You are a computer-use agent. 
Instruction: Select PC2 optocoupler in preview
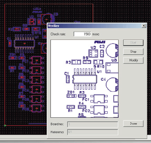pyautogui.click(x=99, y=110)
